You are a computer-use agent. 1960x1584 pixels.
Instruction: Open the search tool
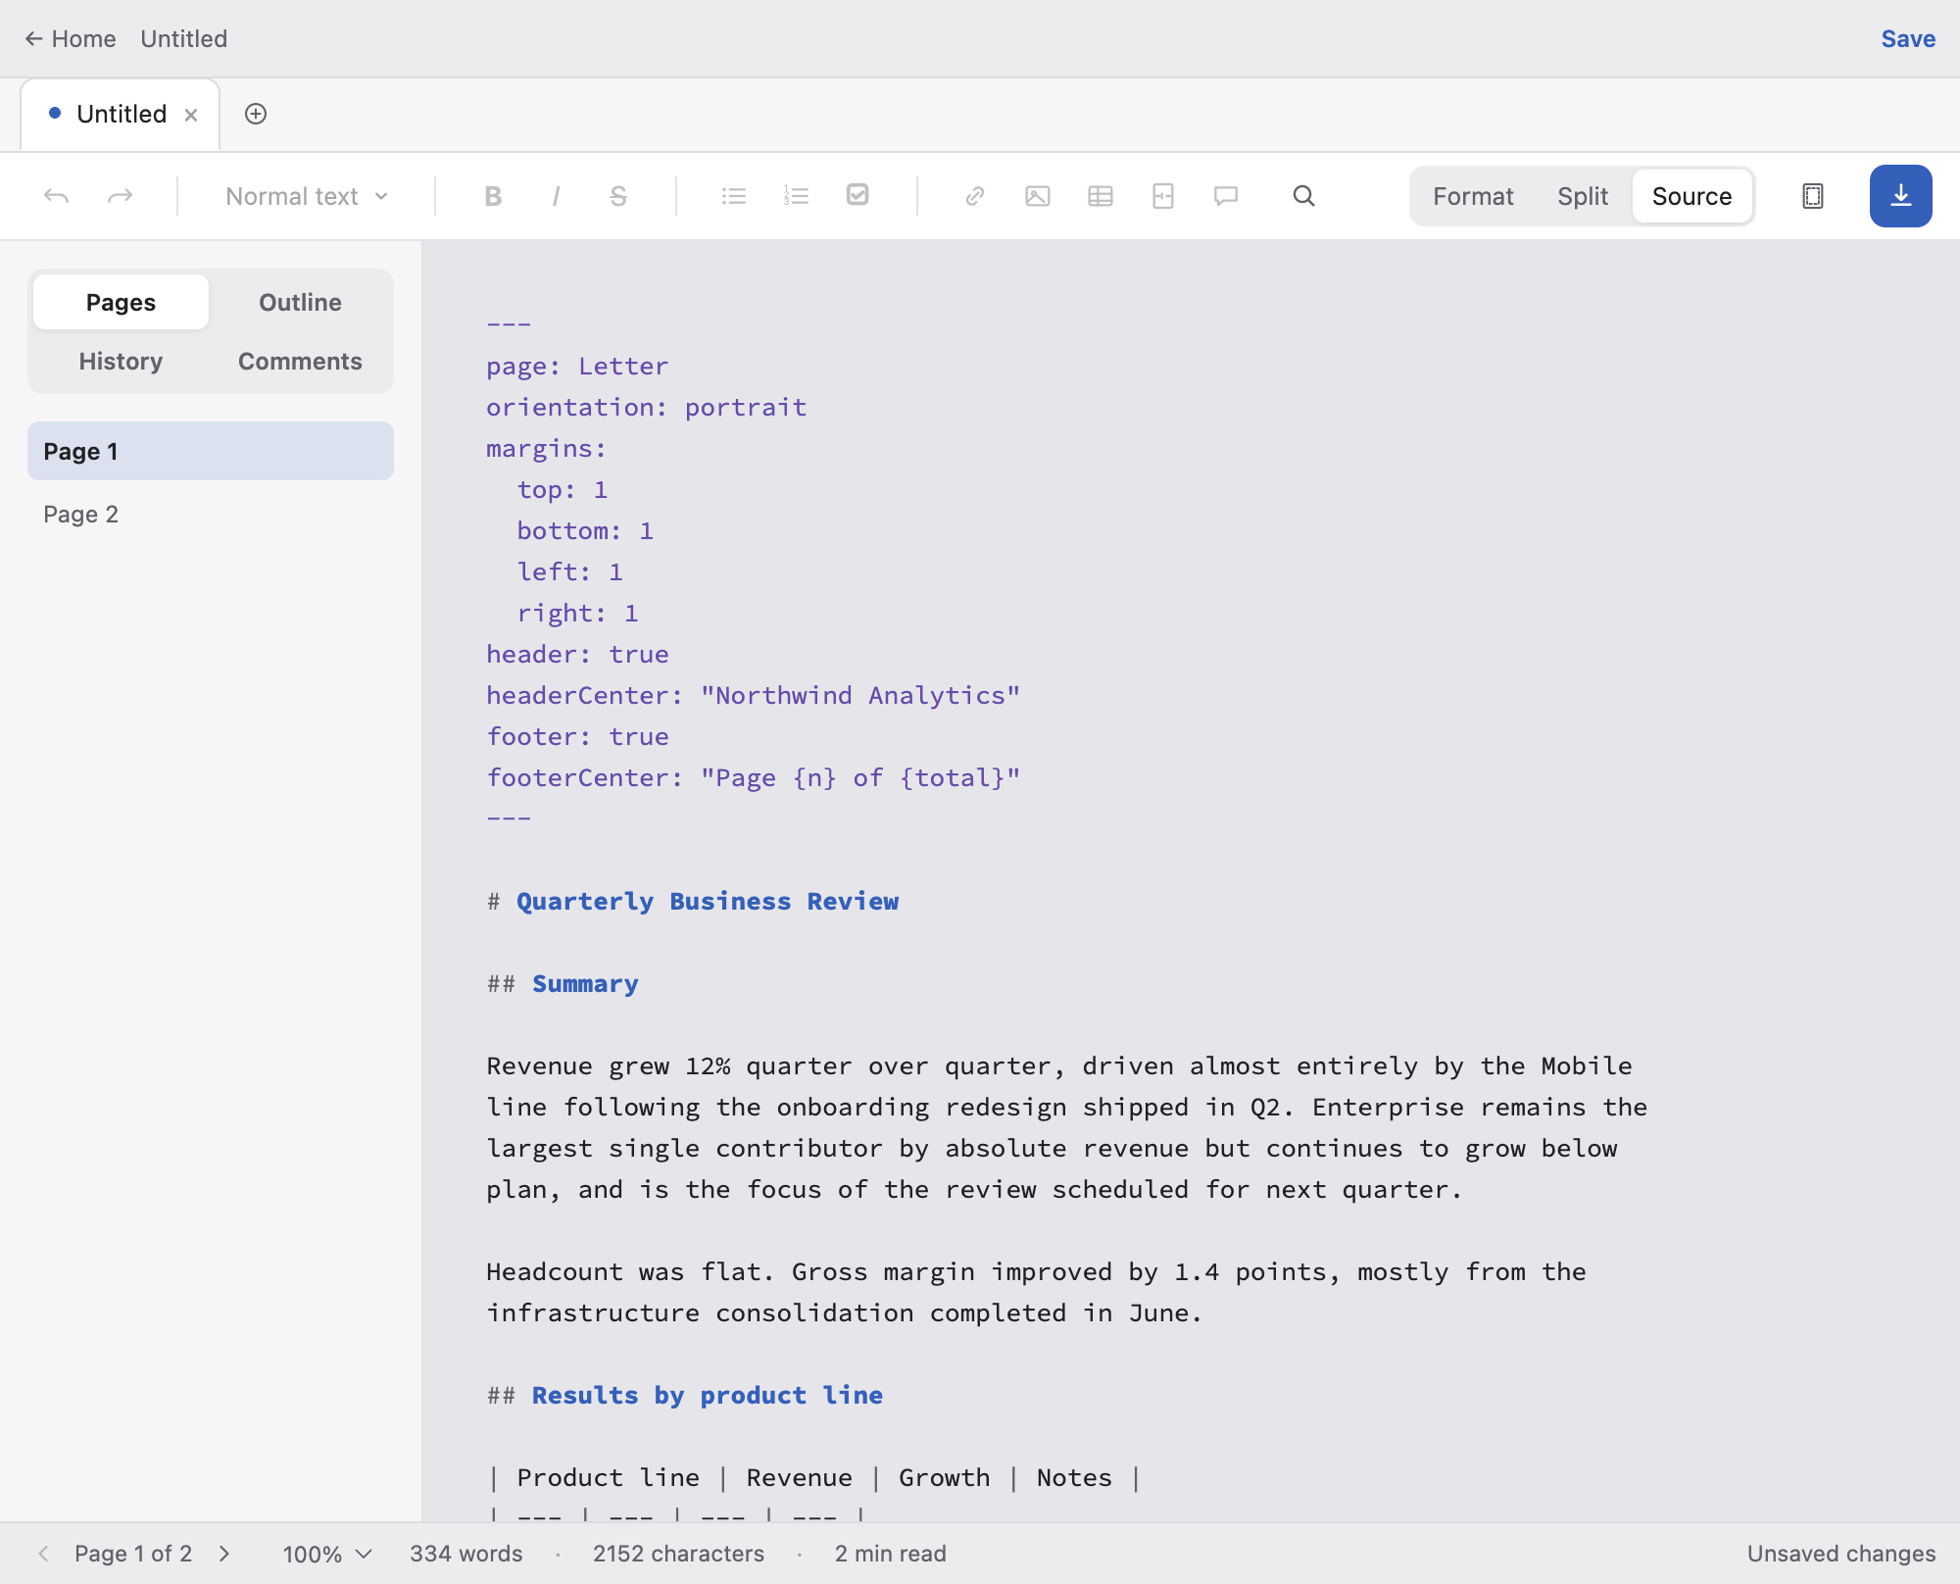(1303, 196)
